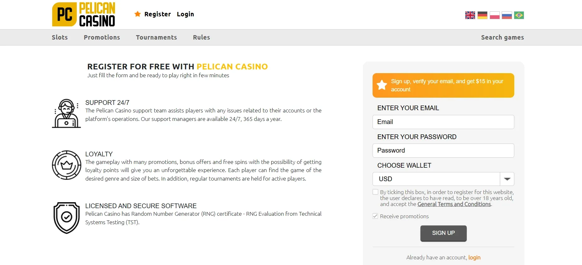
Task: Click the Pelican Casino logo
Action: point(83,14)
